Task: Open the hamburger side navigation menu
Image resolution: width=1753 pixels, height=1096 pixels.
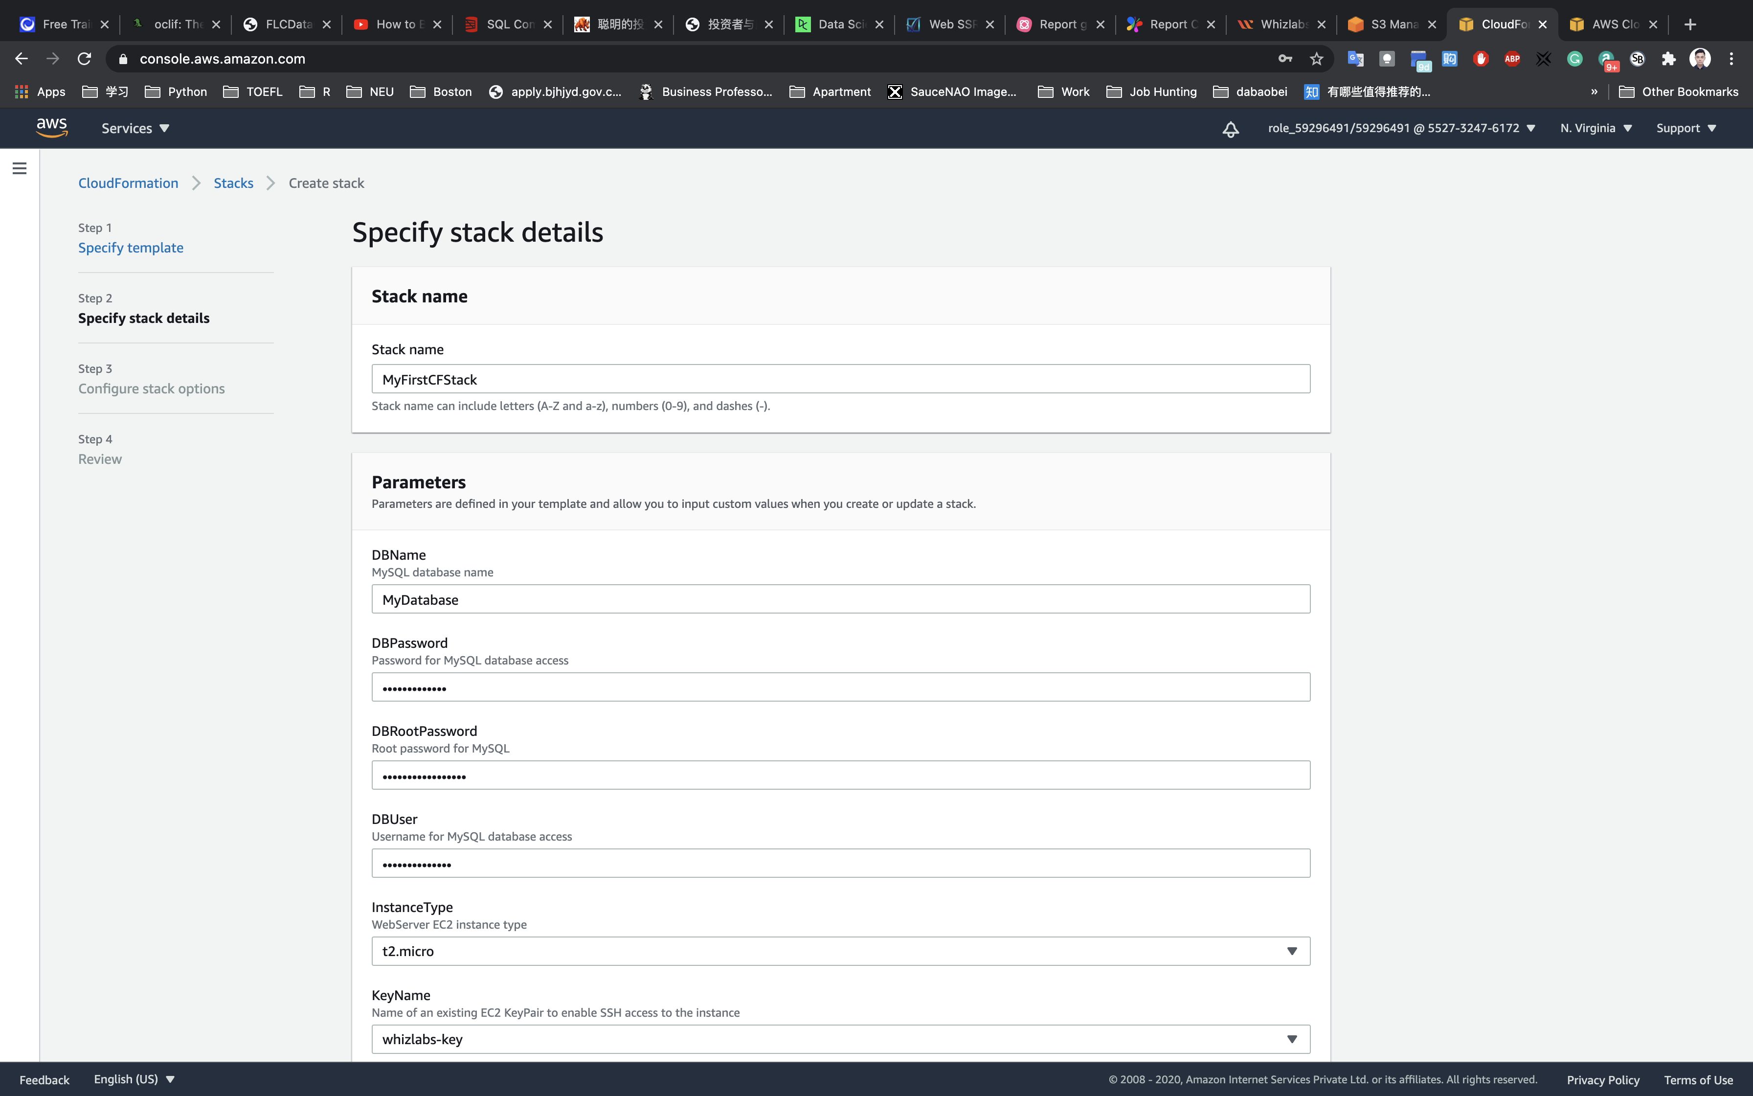Action: point(20,168)
